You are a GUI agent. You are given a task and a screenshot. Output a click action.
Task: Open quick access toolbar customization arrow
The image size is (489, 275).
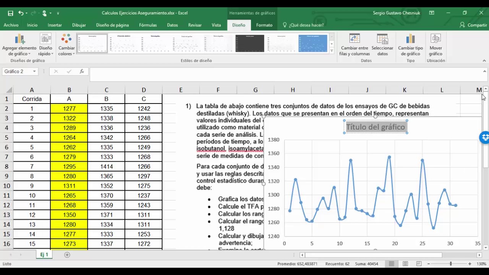(x=58, y=13)
